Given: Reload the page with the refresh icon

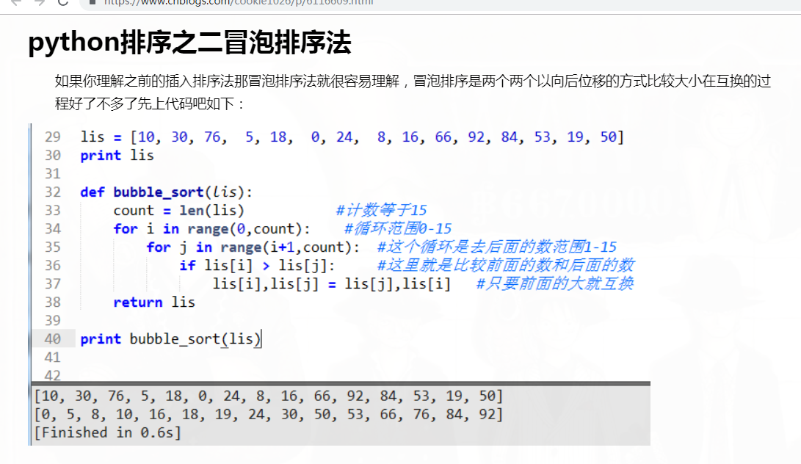Looking at the screenshot, I should (63, 2).
